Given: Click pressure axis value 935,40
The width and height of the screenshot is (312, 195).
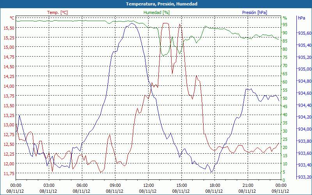Looking at the screenshot, I should (x=305, y=45).
